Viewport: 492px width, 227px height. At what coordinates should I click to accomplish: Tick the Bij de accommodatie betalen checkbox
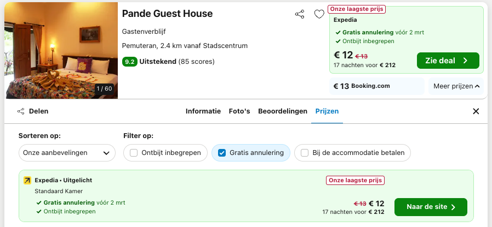tap(305, 153)
